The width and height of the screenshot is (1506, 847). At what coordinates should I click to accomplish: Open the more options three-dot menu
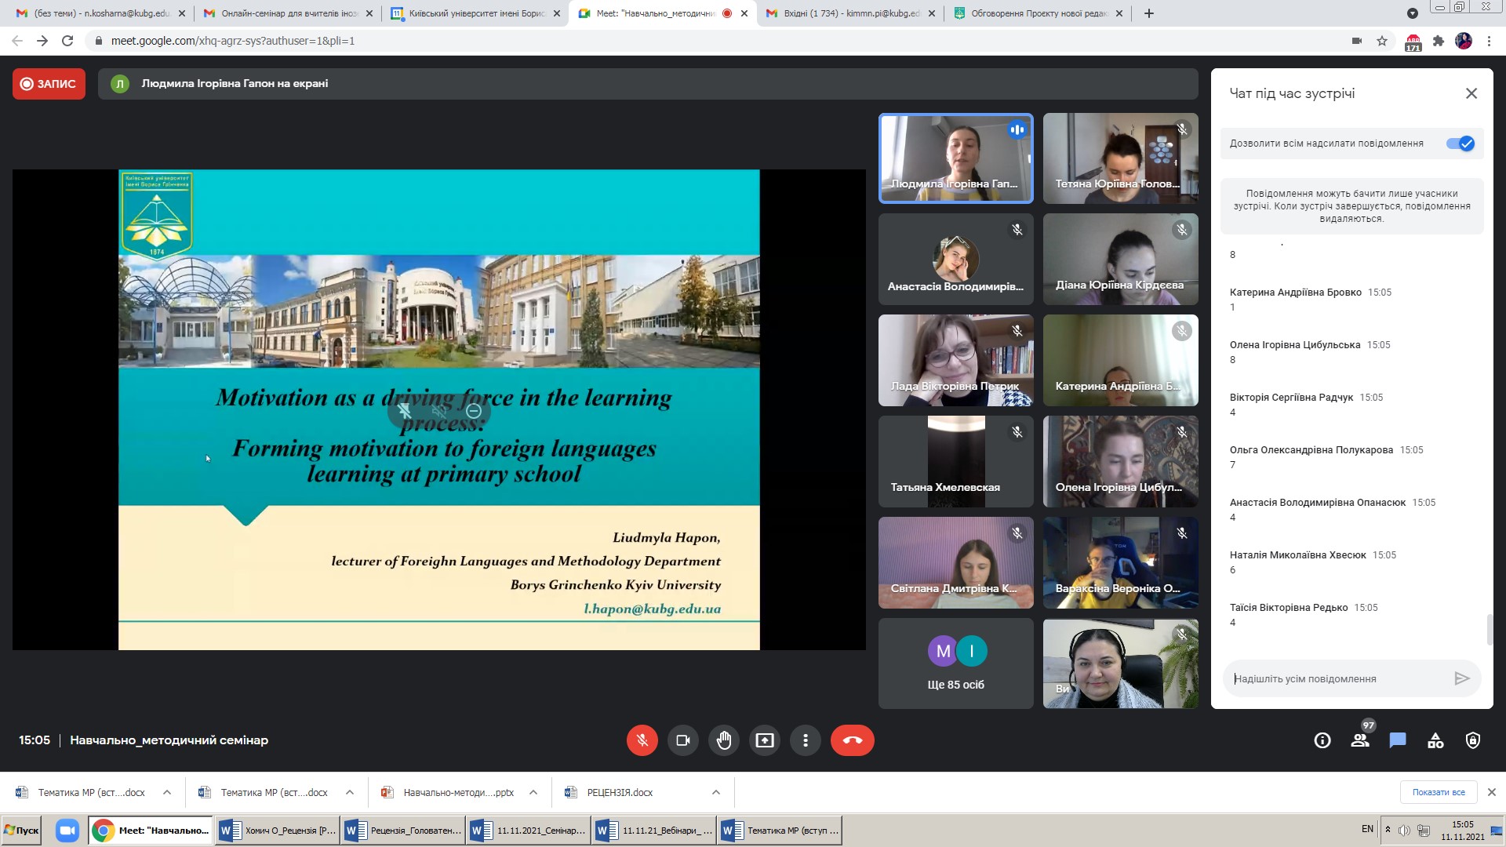805,740
